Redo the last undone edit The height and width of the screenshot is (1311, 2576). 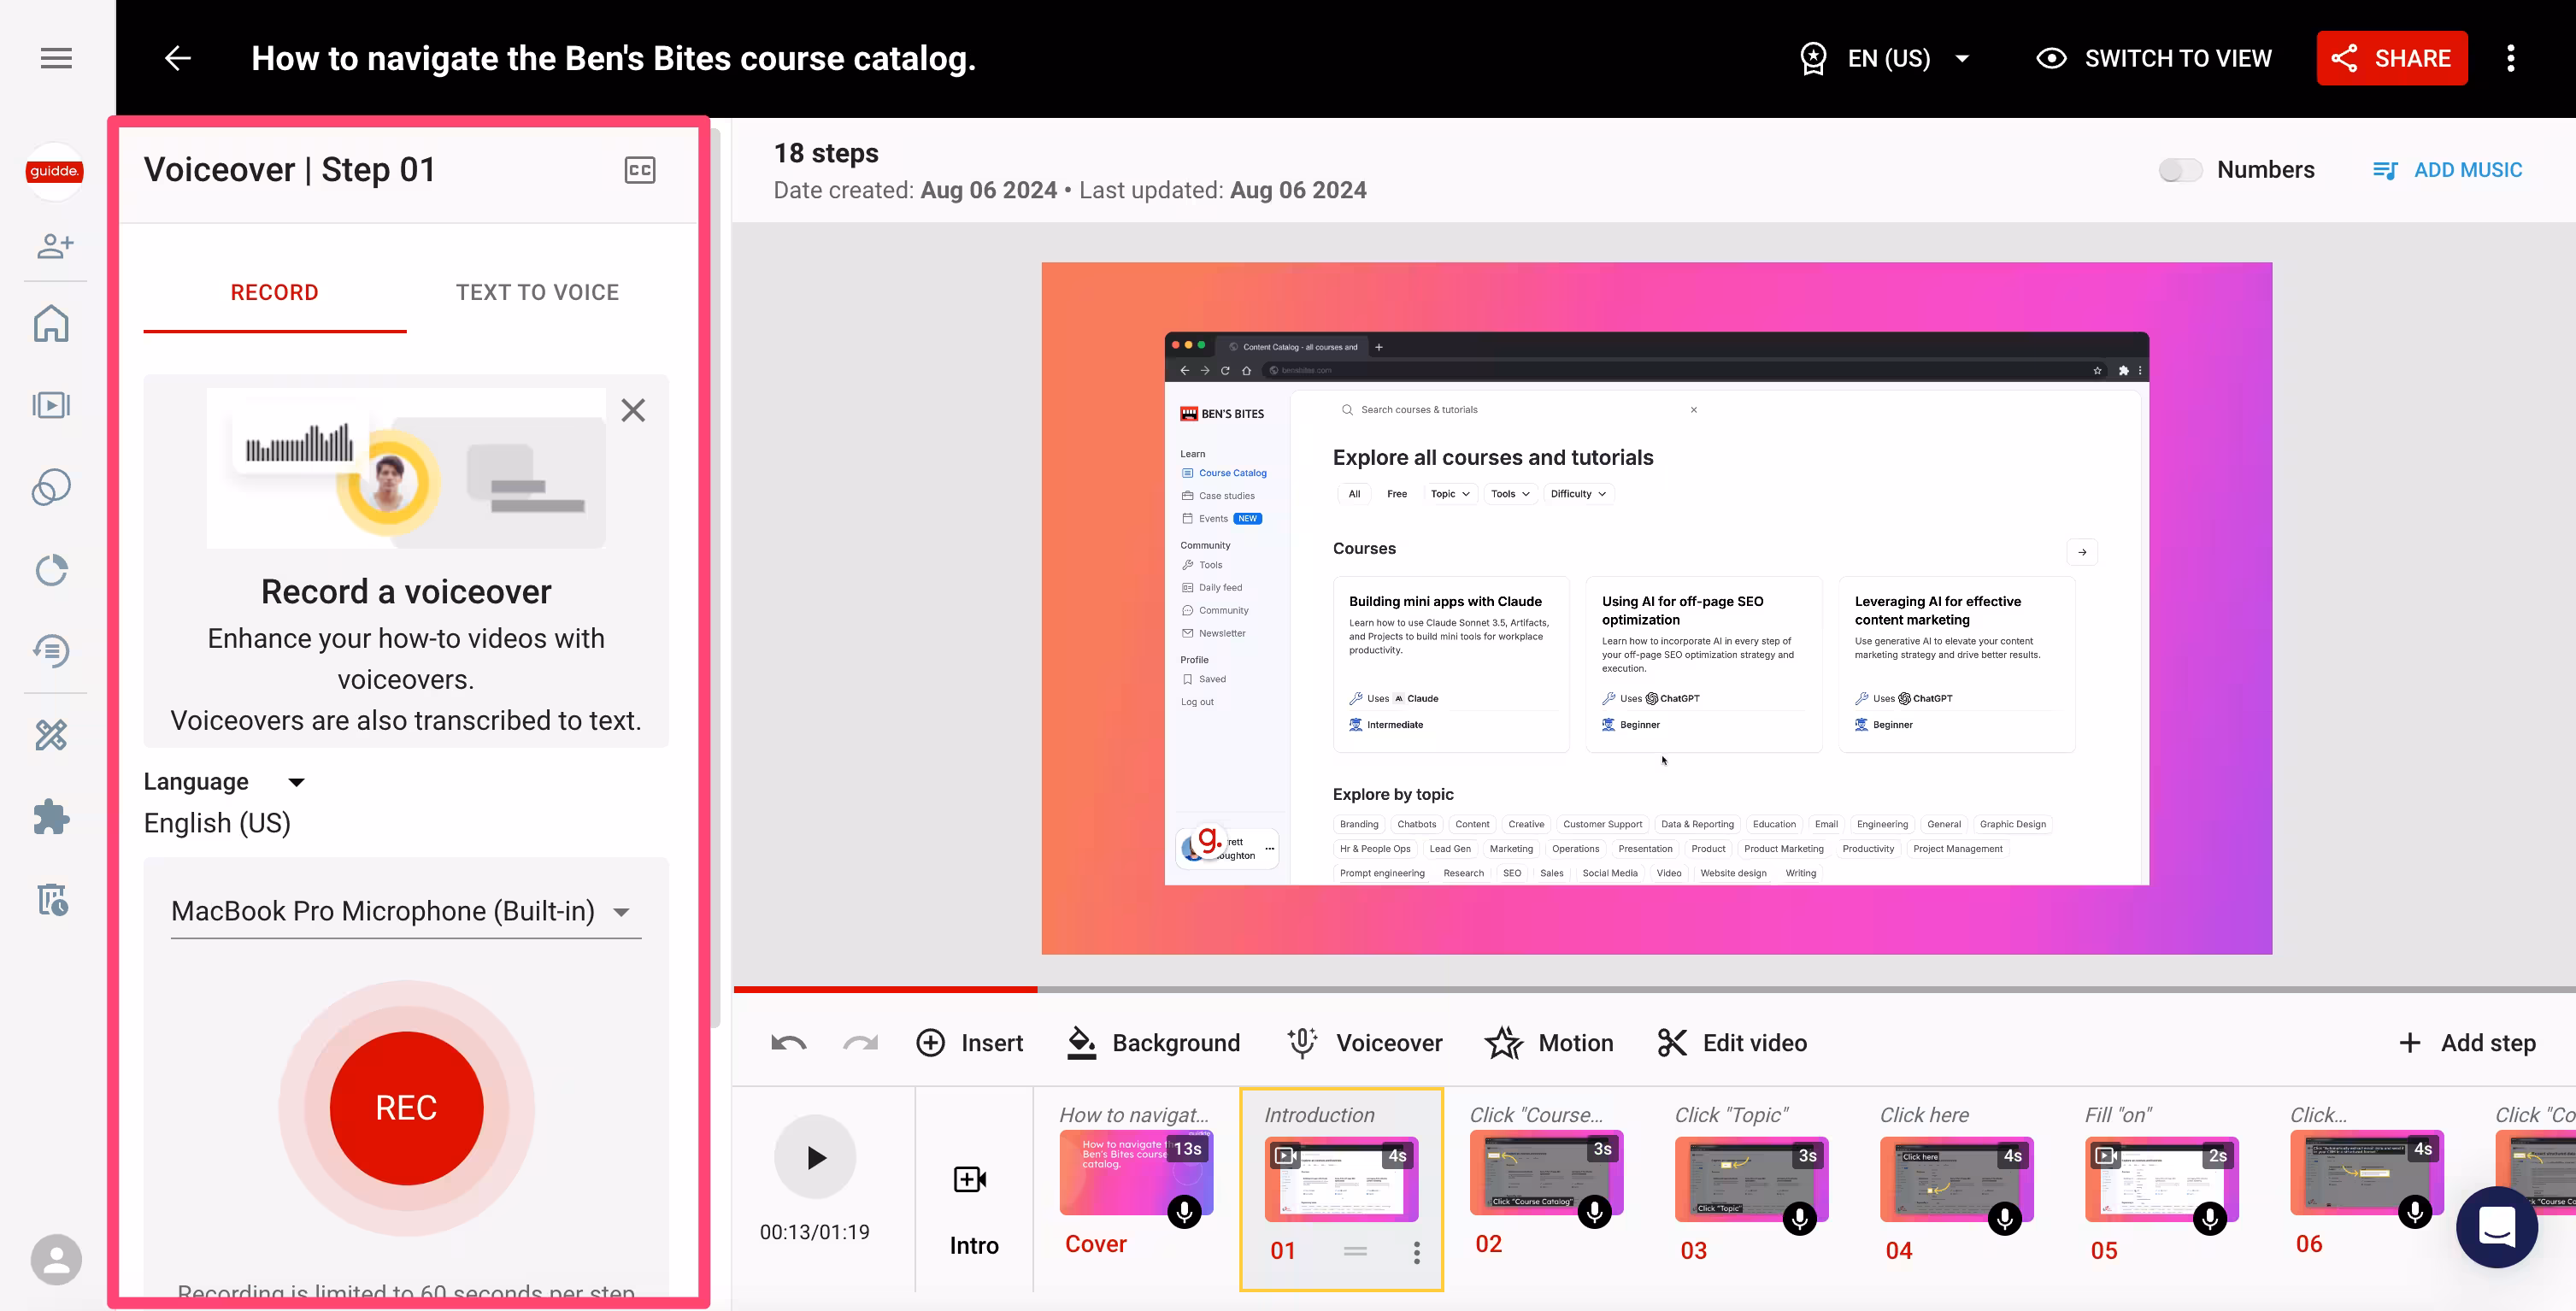coord(860,1043)
